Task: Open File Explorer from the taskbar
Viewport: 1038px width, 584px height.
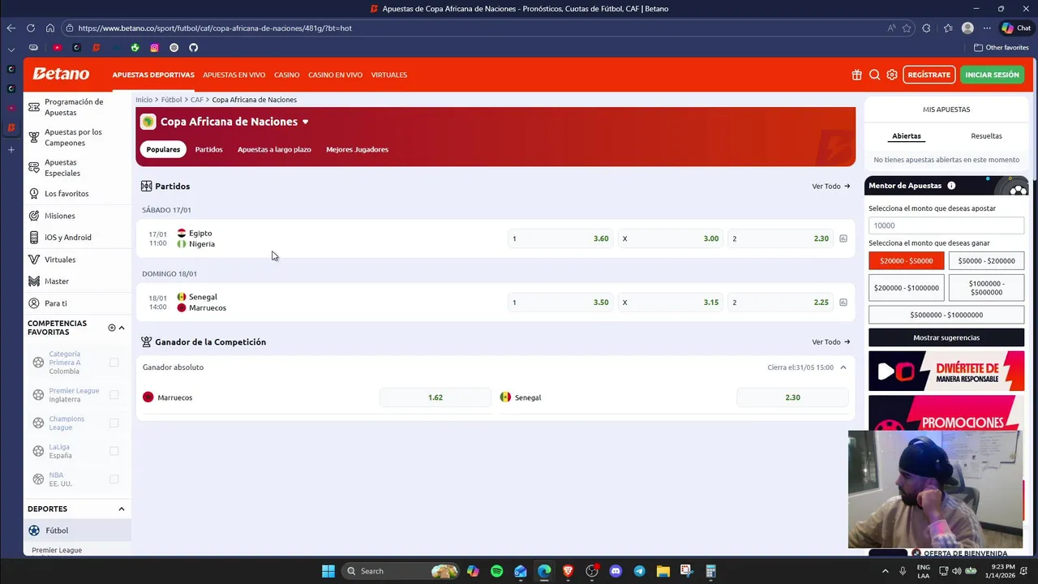Action: pyautogui.click(x=663, y=571)
